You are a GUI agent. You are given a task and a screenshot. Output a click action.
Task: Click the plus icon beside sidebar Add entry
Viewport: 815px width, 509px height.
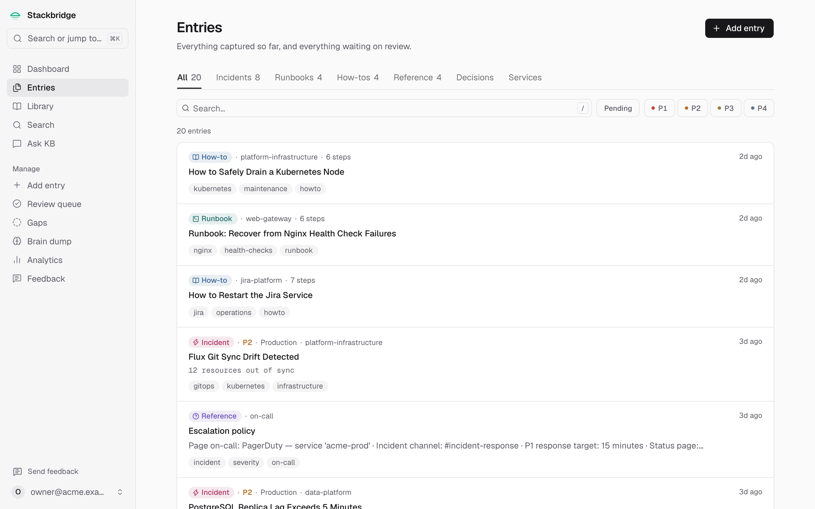[17, 185]
